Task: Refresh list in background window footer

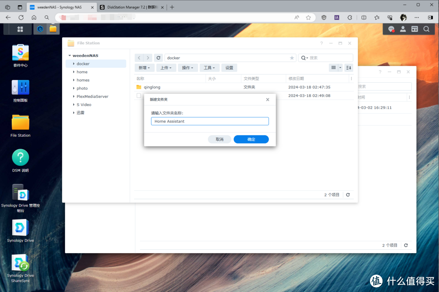Action: pos(406,245)
